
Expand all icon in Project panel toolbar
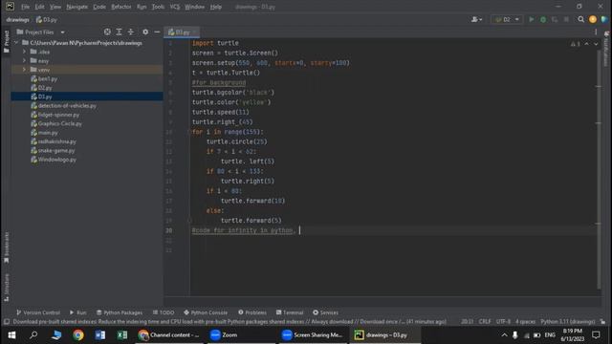pyautogui.click(x=119, y=32)
